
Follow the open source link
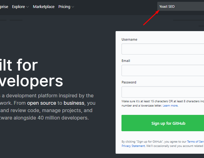[x=42, y=103]
